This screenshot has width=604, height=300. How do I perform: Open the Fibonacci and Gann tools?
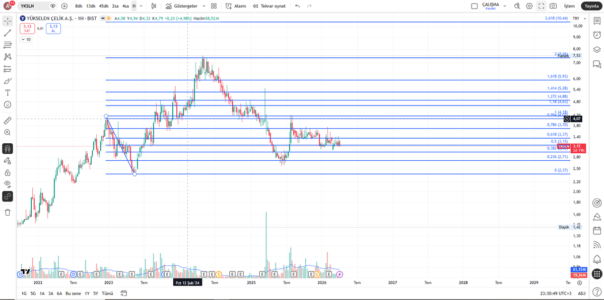[x=8, y=45]
